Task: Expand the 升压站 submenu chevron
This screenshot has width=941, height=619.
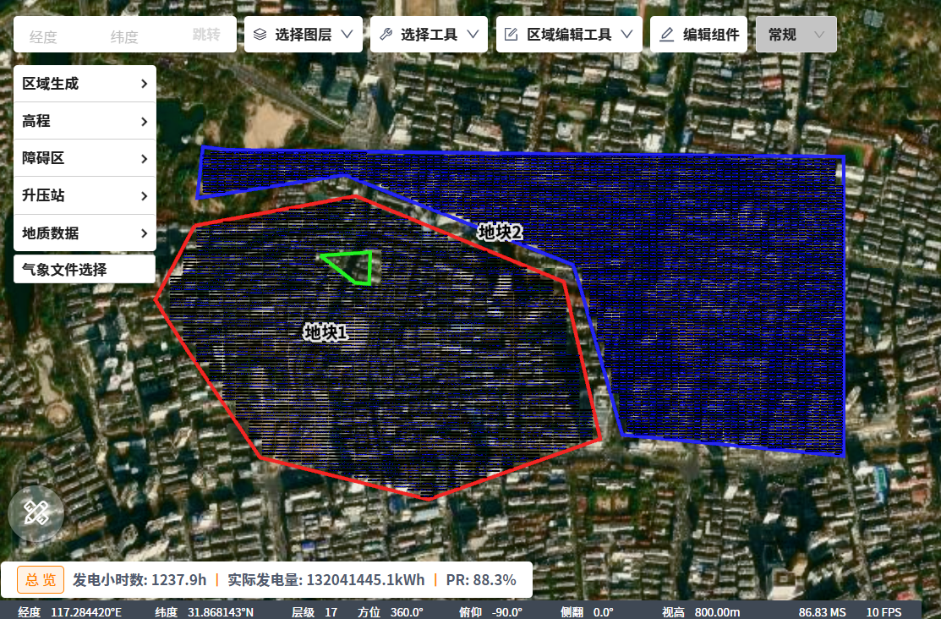Action: tap(145, 196)
